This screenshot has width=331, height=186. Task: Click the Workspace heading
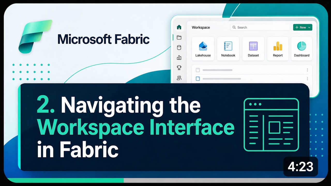pos(201,27)
